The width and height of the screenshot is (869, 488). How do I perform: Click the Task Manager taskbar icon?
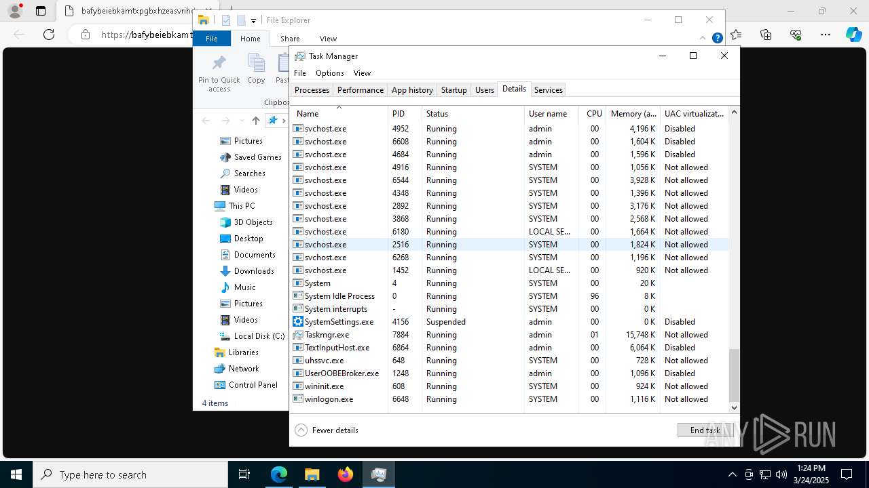378,474
